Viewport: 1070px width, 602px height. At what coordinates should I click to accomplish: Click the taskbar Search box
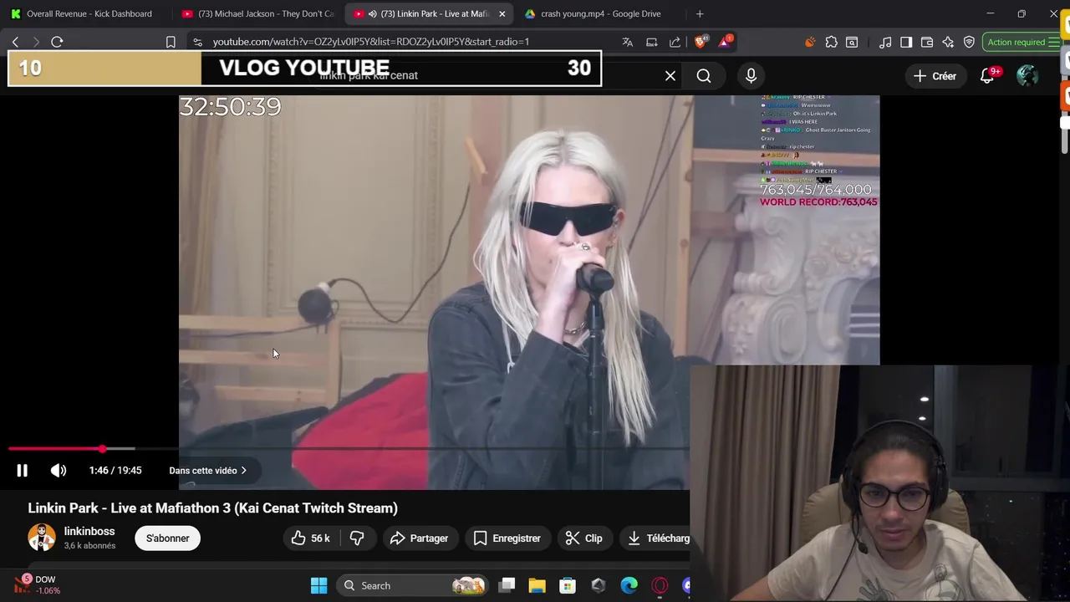[x=413, y=586]
